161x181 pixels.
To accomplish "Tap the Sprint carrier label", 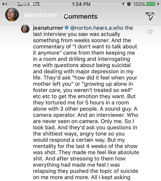I will point(23,4).
